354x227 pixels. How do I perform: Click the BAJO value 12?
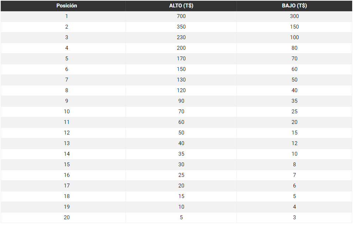coord(294,143)
